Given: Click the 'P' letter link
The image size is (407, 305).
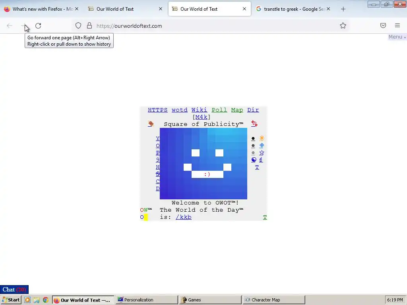Looking at the screenshot, I should 157,153.
